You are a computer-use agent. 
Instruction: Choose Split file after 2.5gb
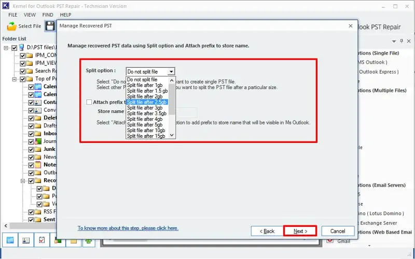pyautogui.click(x=147, y=102)
